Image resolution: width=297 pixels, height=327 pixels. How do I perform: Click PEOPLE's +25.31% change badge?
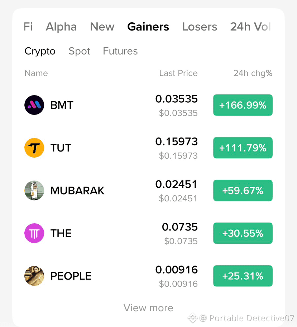click(243, 276)
